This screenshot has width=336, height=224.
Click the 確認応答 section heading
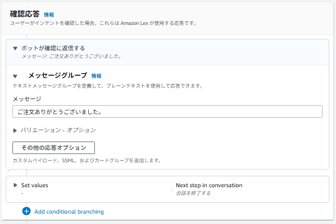coord(24,15)
